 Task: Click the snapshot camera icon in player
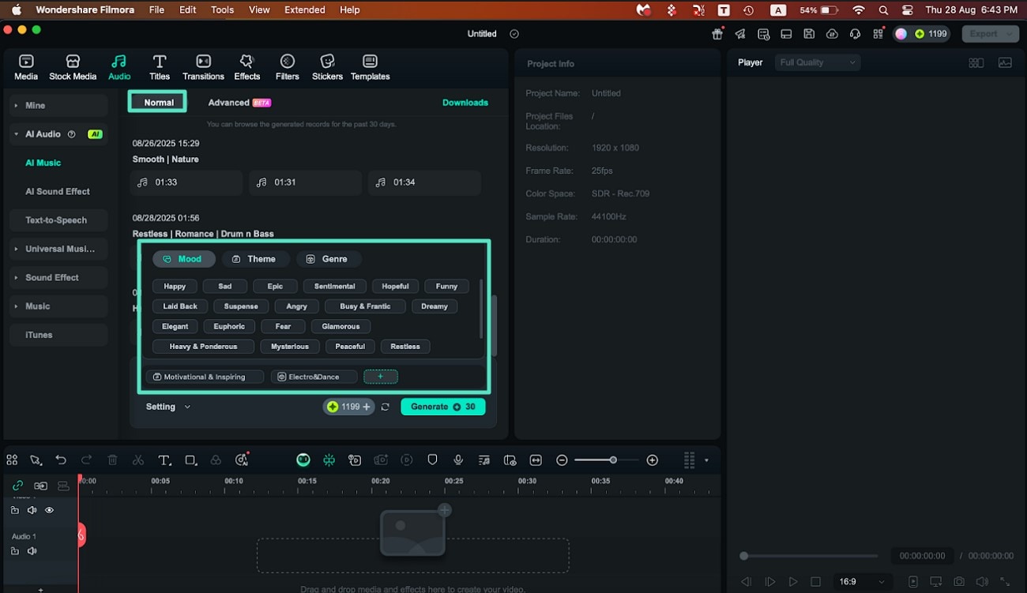click(x=958, y=582)
